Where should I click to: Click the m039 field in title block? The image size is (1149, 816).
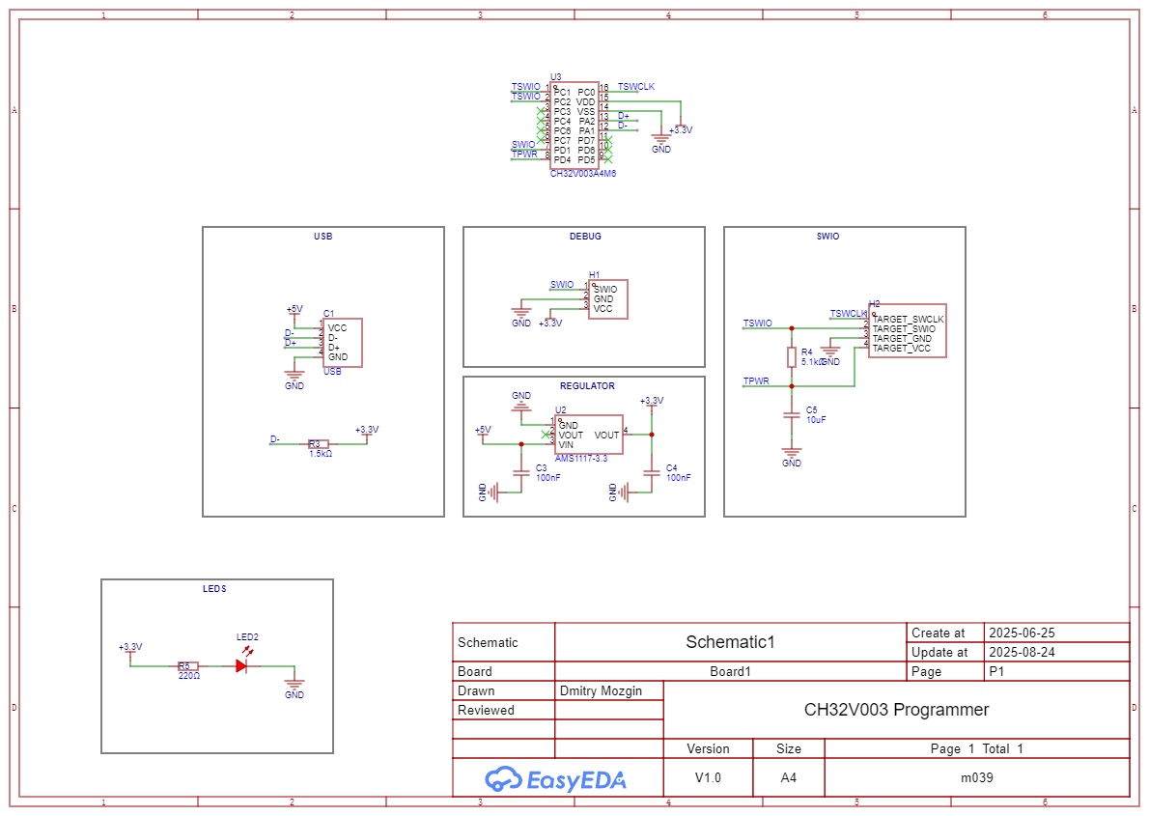pyautogui.click(x=977, y=777)
